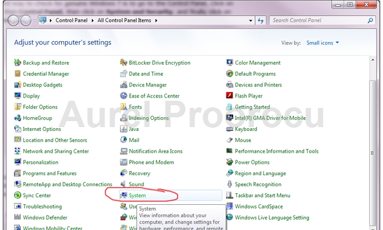Open the Devices and Printers icon
383x230 pixels.
(230, 85)
